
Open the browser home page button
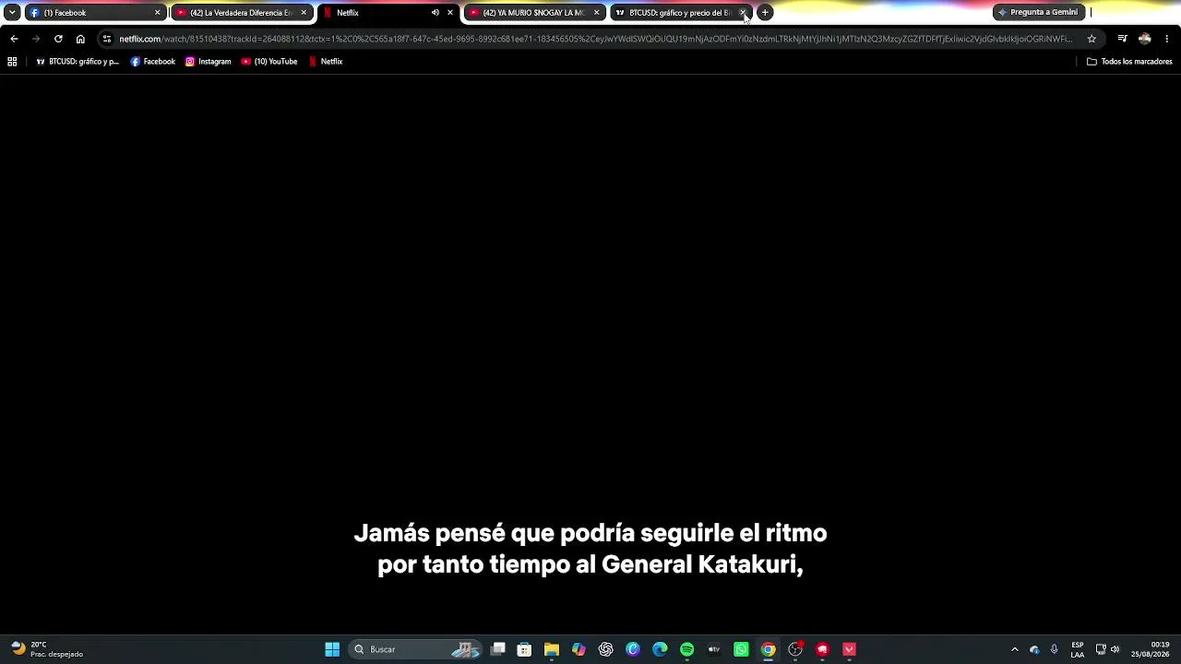[80, 39]
